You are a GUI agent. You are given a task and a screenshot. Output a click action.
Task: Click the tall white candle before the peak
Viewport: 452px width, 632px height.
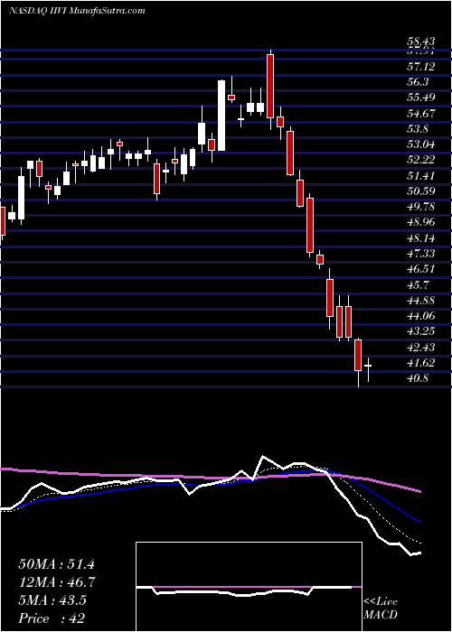point(221,116)
